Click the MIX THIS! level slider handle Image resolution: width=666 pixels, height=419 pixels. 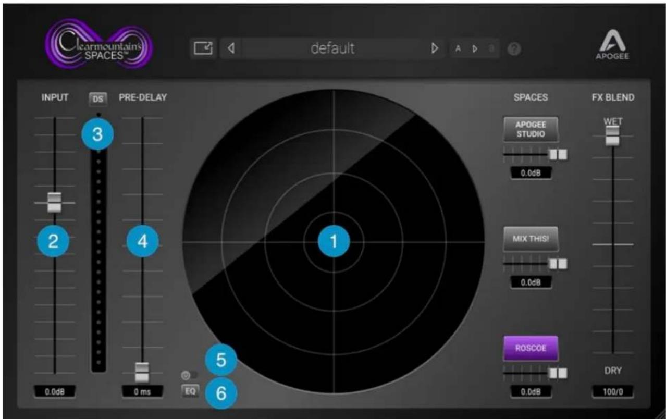click(x=558, y=265)
